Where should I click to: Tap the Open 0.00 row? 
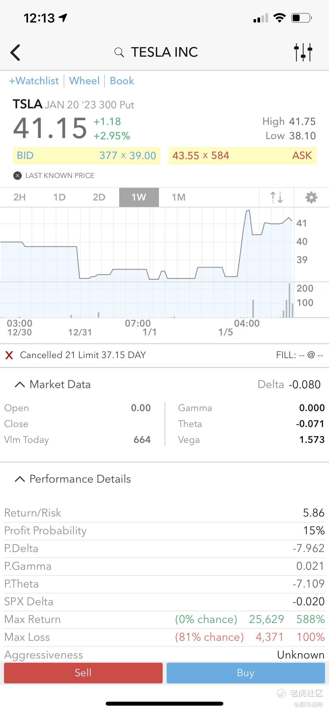(77, 408)
